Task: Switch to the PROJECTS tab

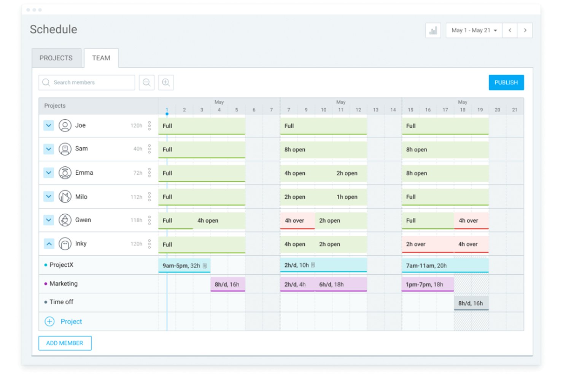Action: point(56,58)
